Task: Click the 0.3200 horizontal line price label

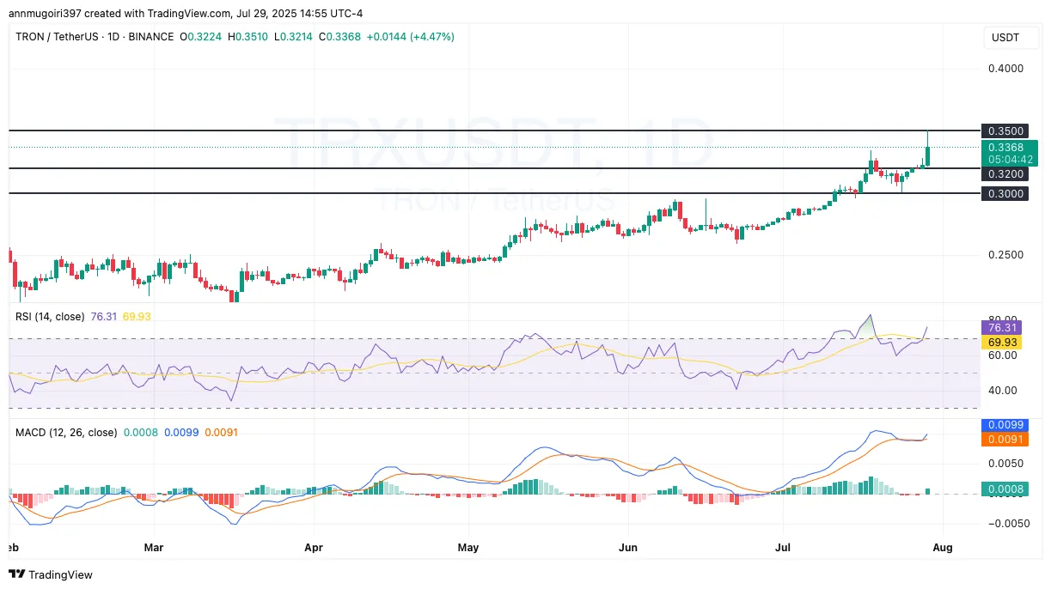Action: 1005,175
